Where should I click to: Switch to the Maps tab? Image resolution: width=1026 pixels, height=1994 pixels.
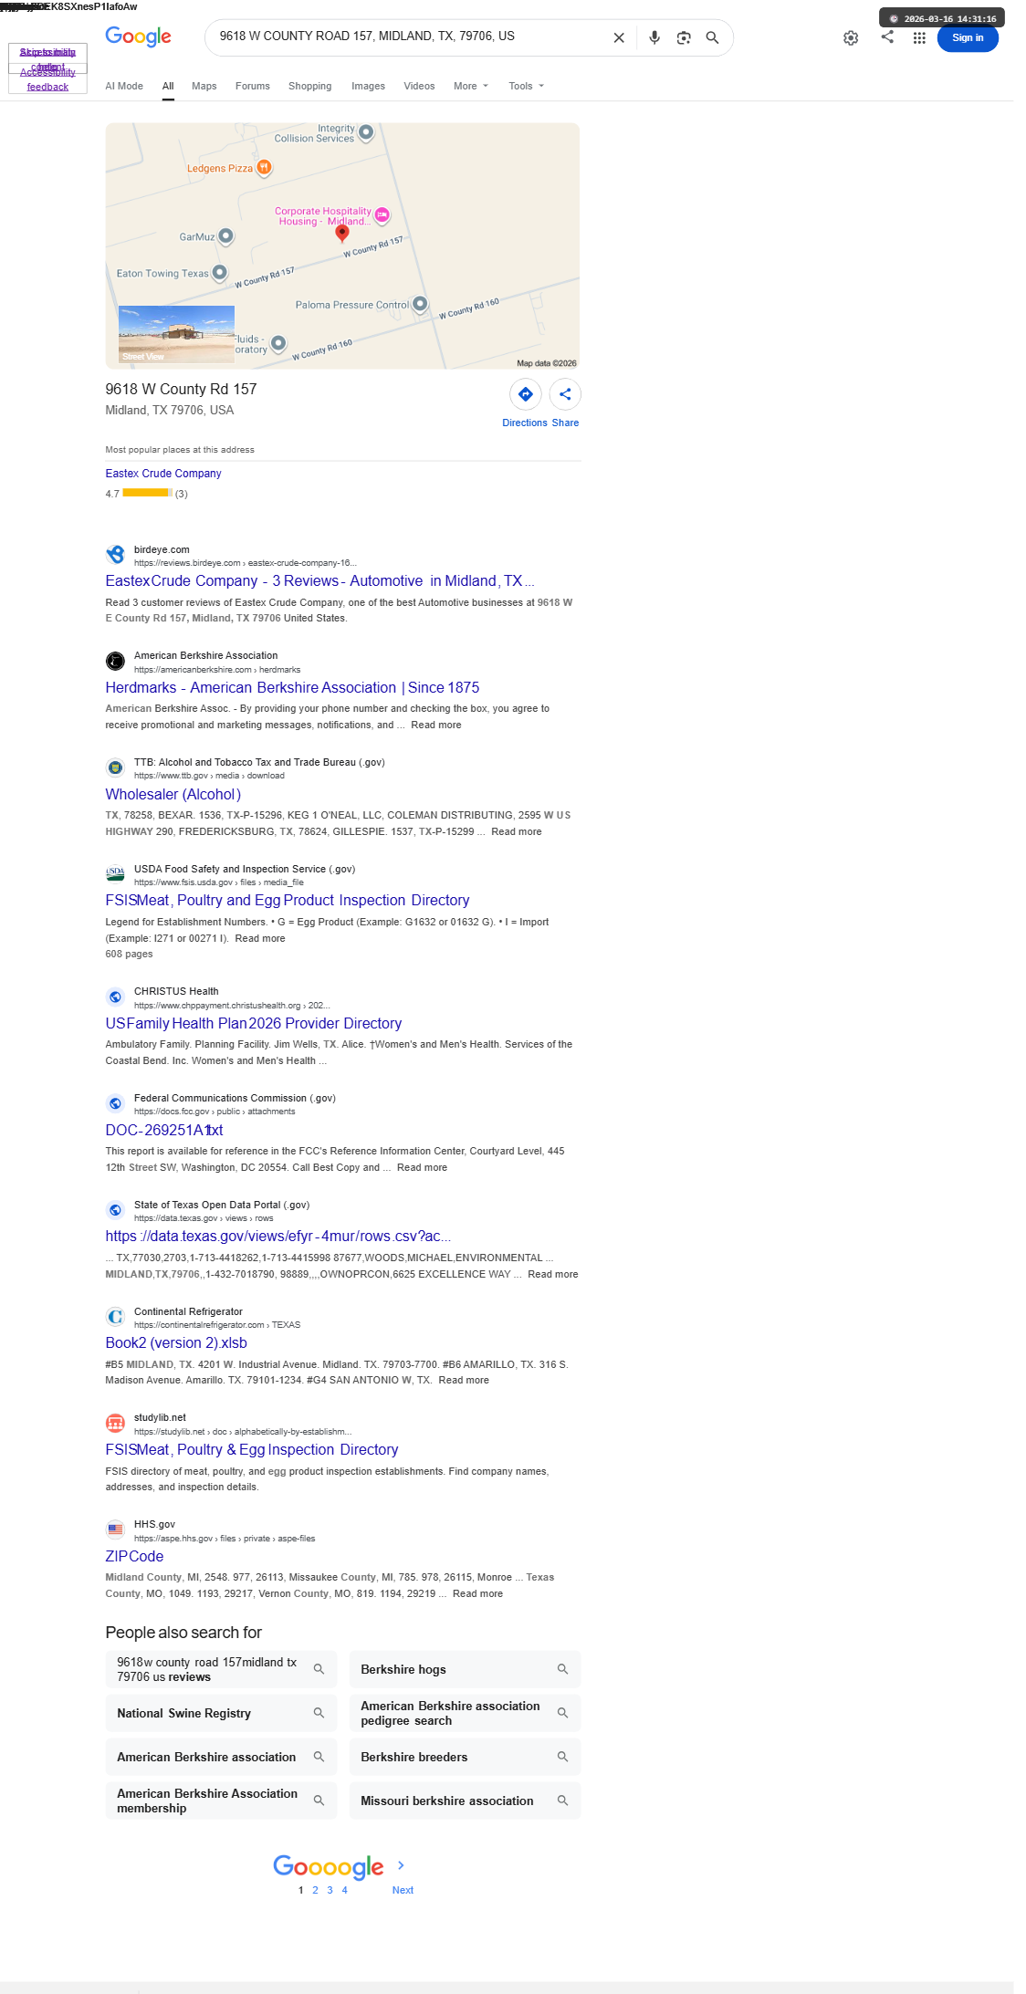tap(204, 86)
